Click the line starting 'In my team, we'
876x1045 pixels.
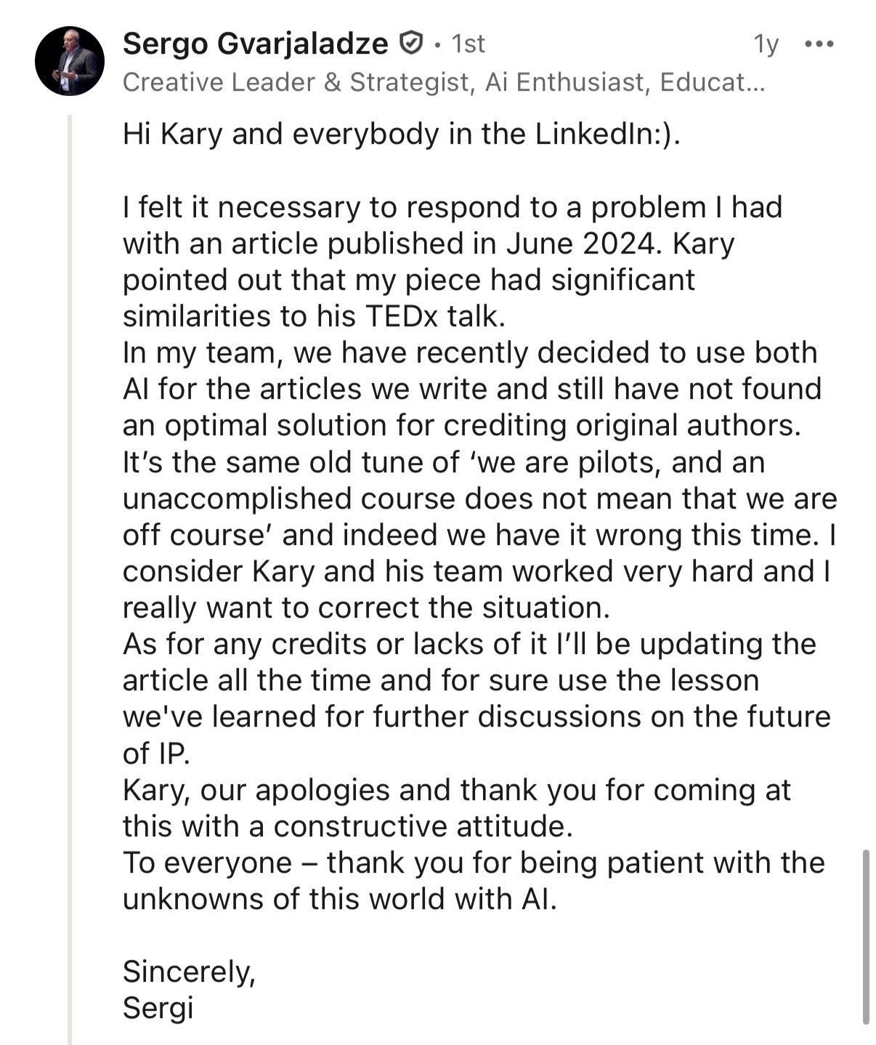pyautogui.click(x=469, y=352)
